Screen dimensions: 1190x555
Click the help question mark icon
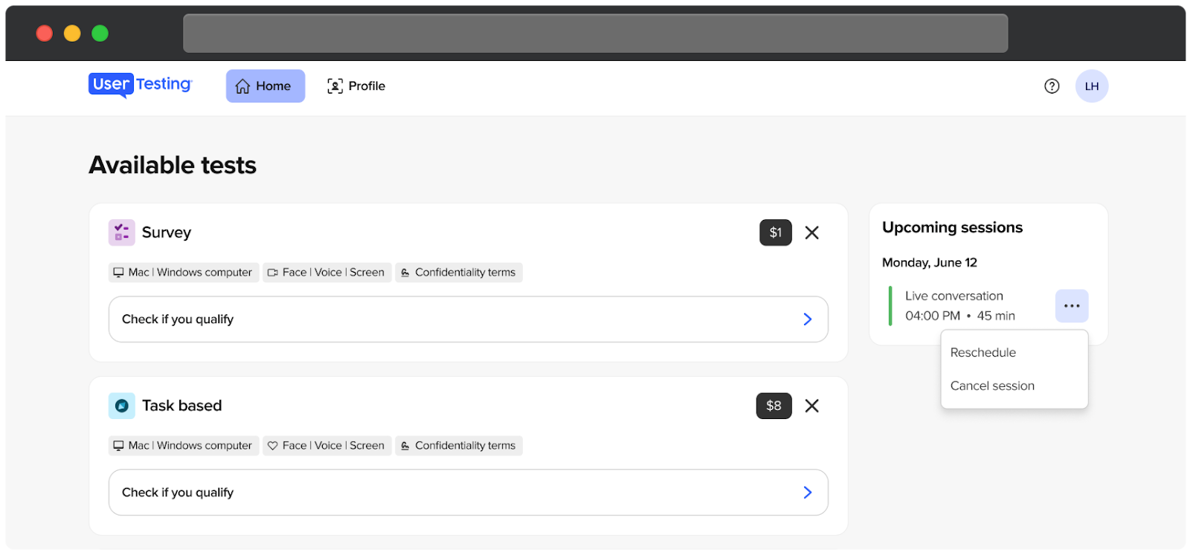pos(1052,86)
